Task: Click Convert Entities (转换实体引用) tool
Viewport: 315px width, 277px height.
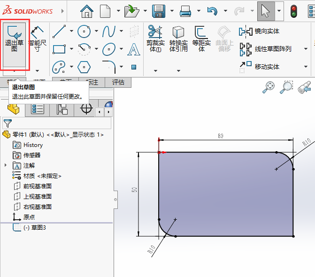Action: (x=178, y=38)
